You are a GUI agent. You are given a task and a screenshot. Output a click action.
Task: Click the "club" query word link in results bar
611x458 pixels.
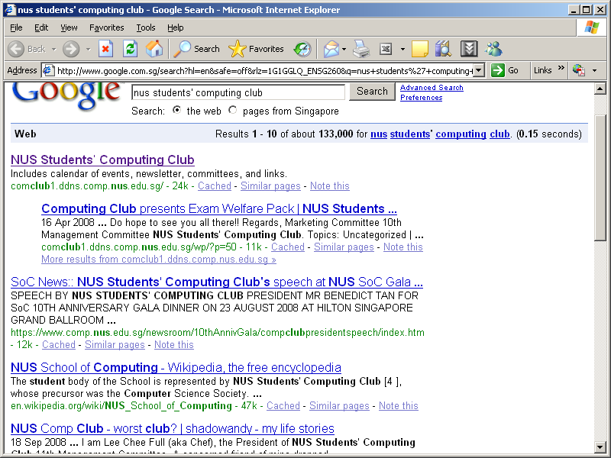(500, 134)
